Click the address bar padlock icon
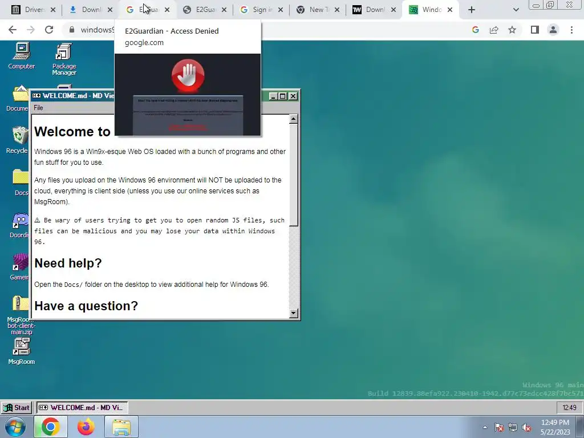This screenshot has width=584, height=438. (x=72, y=30)
